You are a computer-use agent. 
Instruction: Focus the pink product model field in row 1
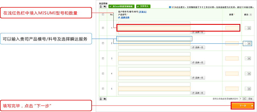pos(154,28)
